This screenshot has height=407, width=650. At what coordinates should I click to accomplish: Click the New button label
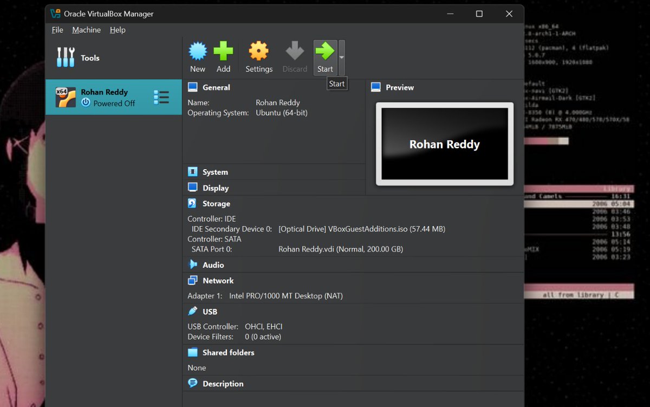pyautogui.click(x=198, y=69)
